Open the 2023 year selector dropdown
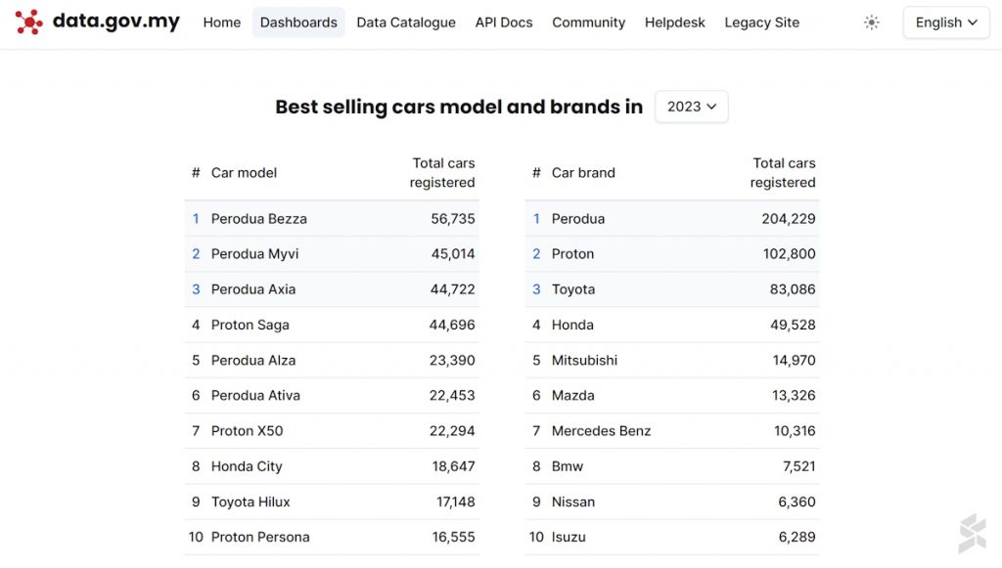The width and height of the screenshot is (1002, 568). [692, 107]
